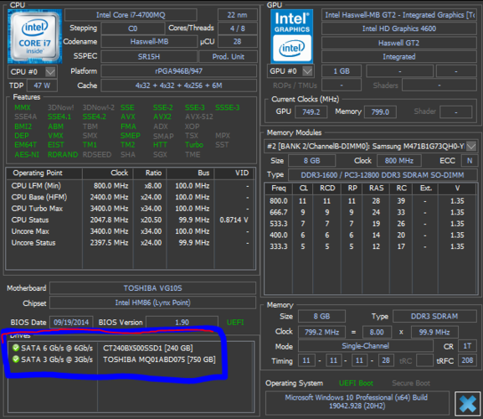Click the Intel HD Graphics 4600 field

(399, 28)
